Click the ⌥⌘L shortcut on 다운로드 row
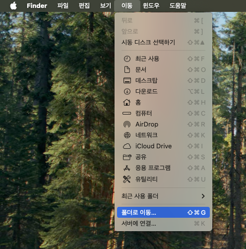This screenshot has width=246, height=249. click(x=196, y=92)
